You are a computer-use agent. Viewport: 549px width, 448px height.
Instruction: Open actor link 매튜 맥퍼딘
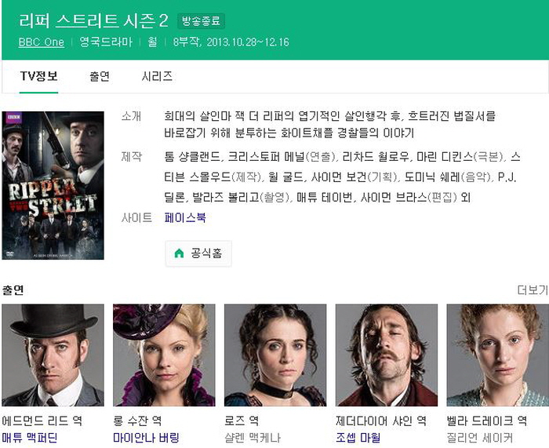[30, 438]
